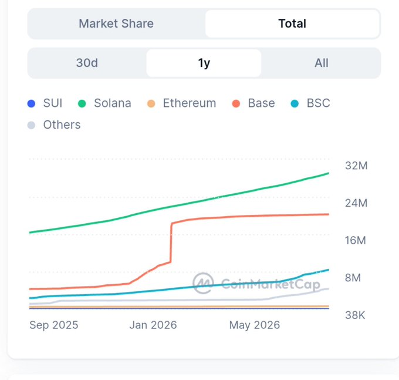Toggle the Ethereum orange legend dot
399x380 pixels.
(151, 103)
